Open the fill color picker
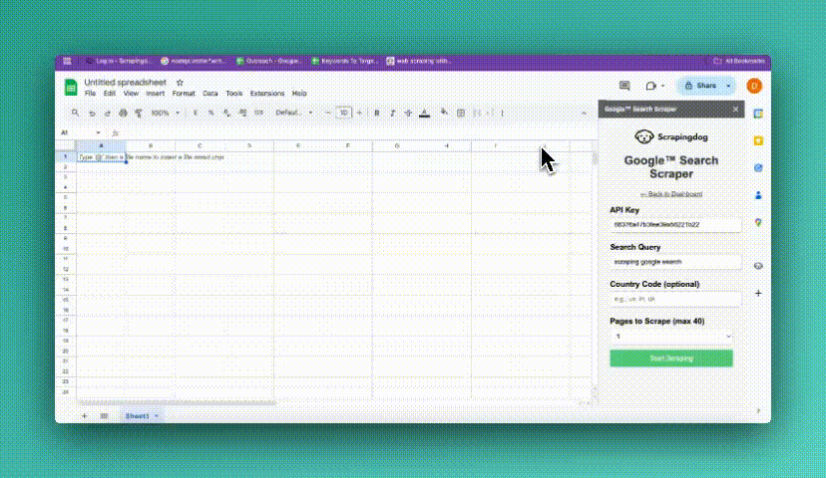This screenshot has height=478, width=826. [x=444, y=113]
